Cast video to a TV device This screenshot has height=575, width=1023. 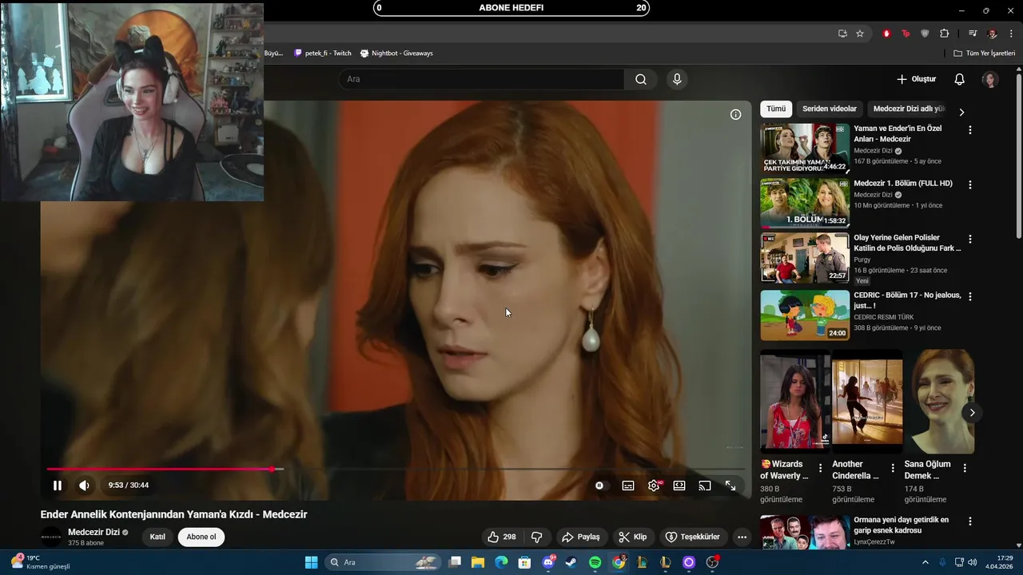click(705, 486)
